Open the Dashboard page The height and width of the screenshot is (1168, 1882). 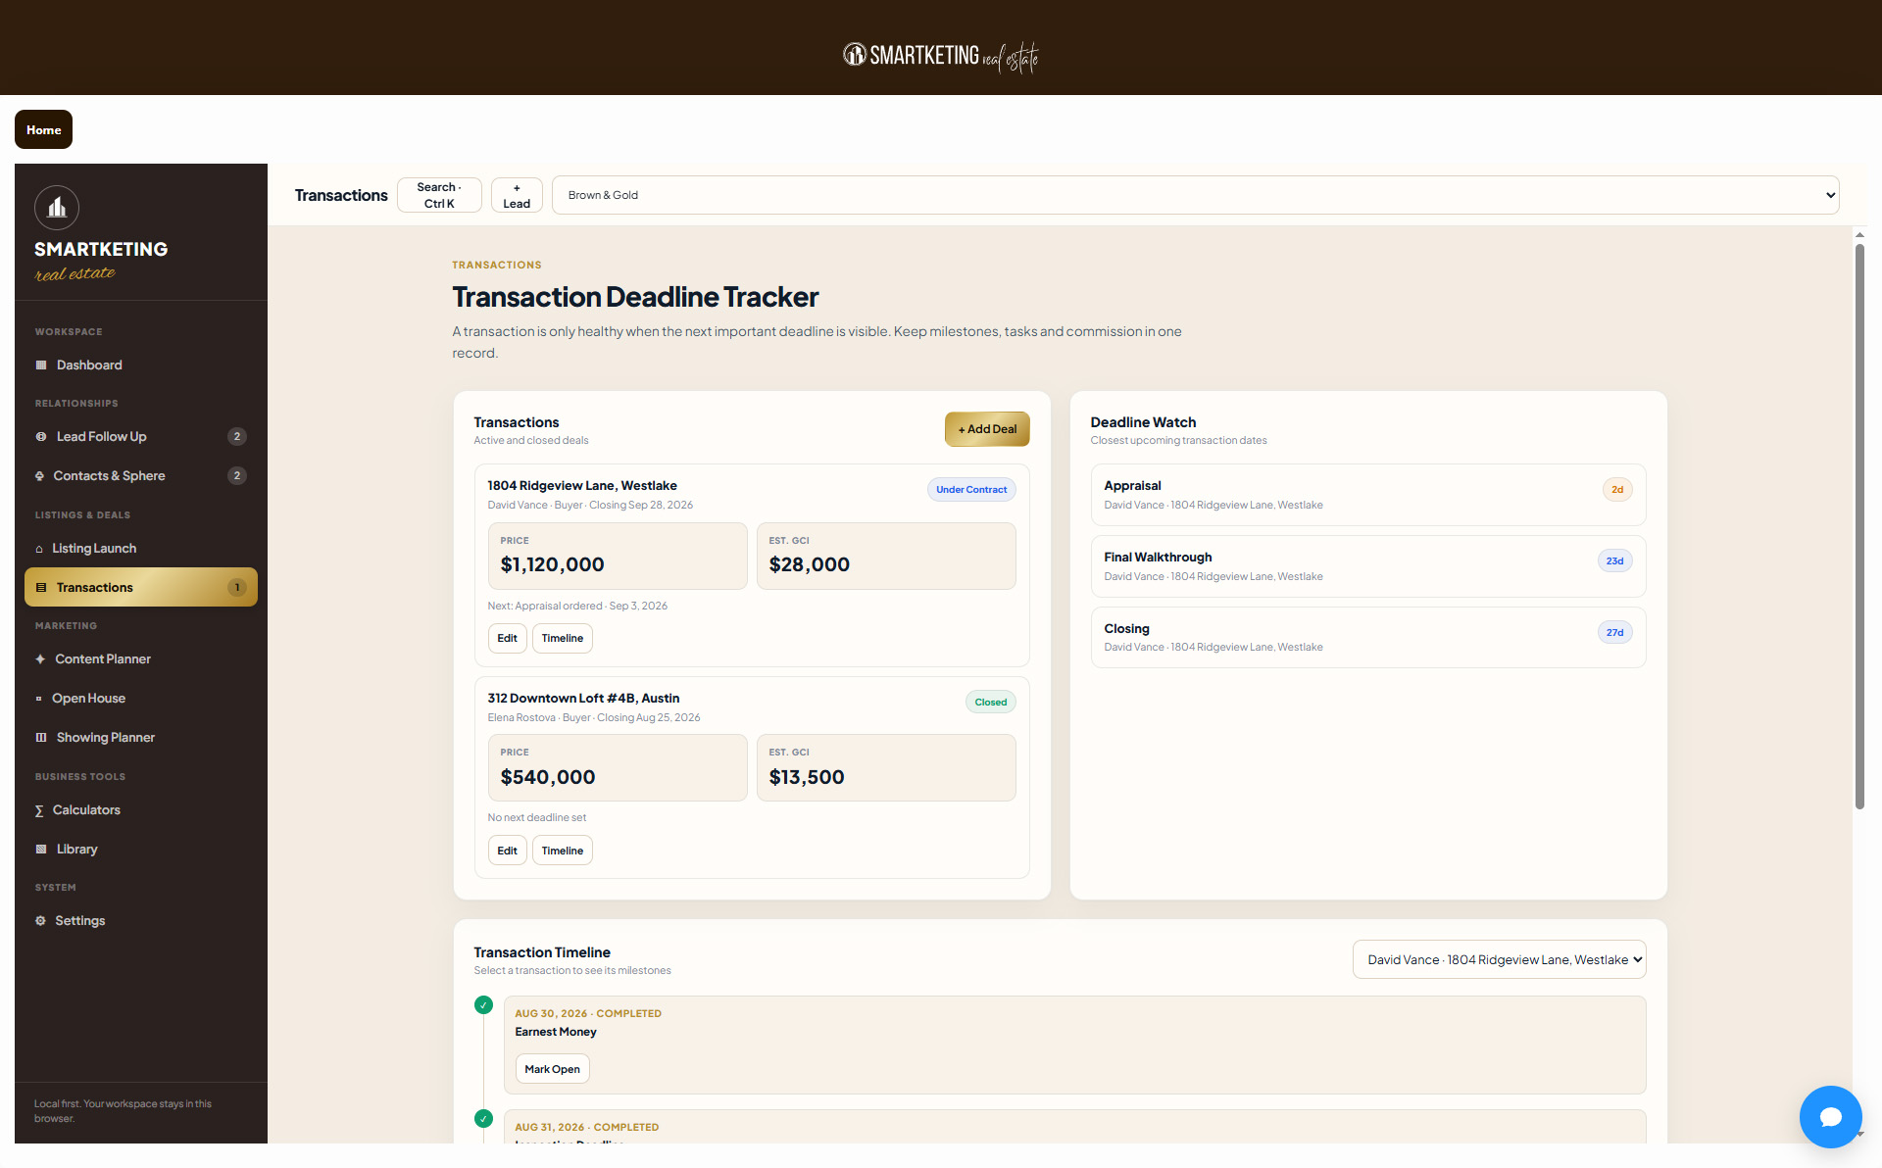(141, 365)
